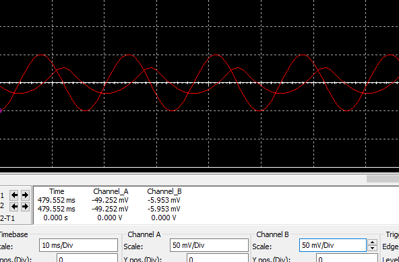This screenshot has height=262, width=399.
Task: Move cursor T1 left with arrow button
Action: coord(14,195)
